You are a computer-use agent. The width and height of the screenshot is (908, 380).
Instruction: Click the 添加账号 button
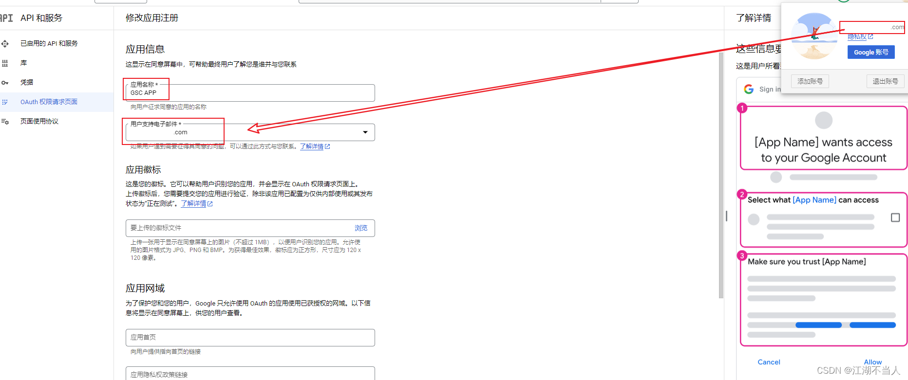[810, 81]
